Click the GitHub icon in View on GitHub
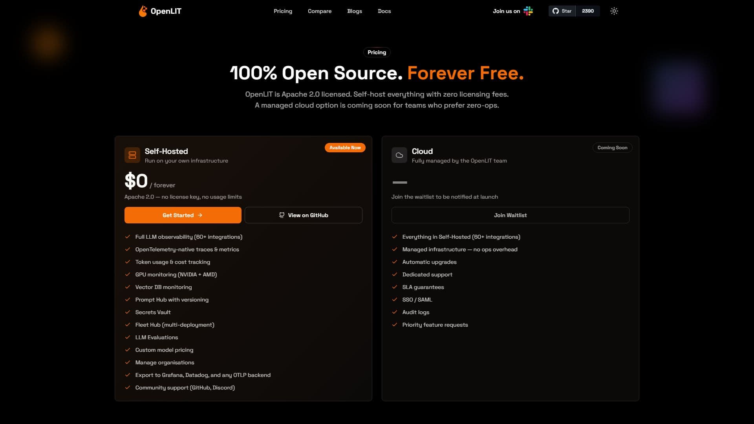This screenshot has width=754, height=424. [x=282, y=215]
